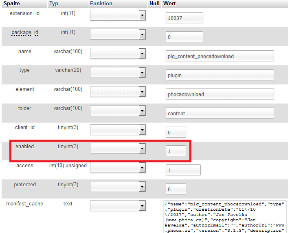Open the Funktion dropdown for access row
Image resolution: width=292 pixels, height=233 pixels.
click(x=118, y=168)
